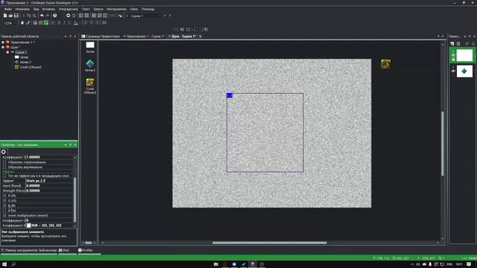
Task: Click the Save icon in the toolbar
Action: click(x=16, y=16)
